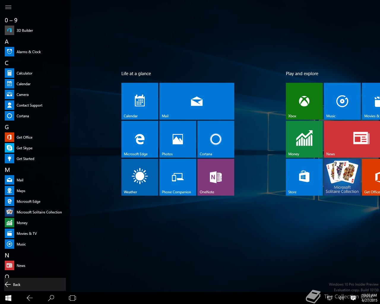The width and height of the screenshot is (380, 304).
Task: Open the red News tile
Action: tap(352, 139)
